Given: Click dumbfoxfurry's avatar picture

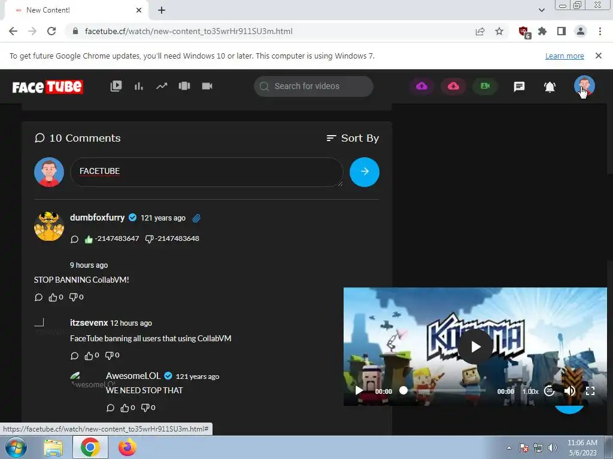Looking at the screenshot, I should [49, 227].
